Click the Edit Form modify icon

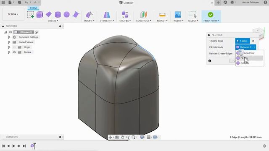pos(89,15)
